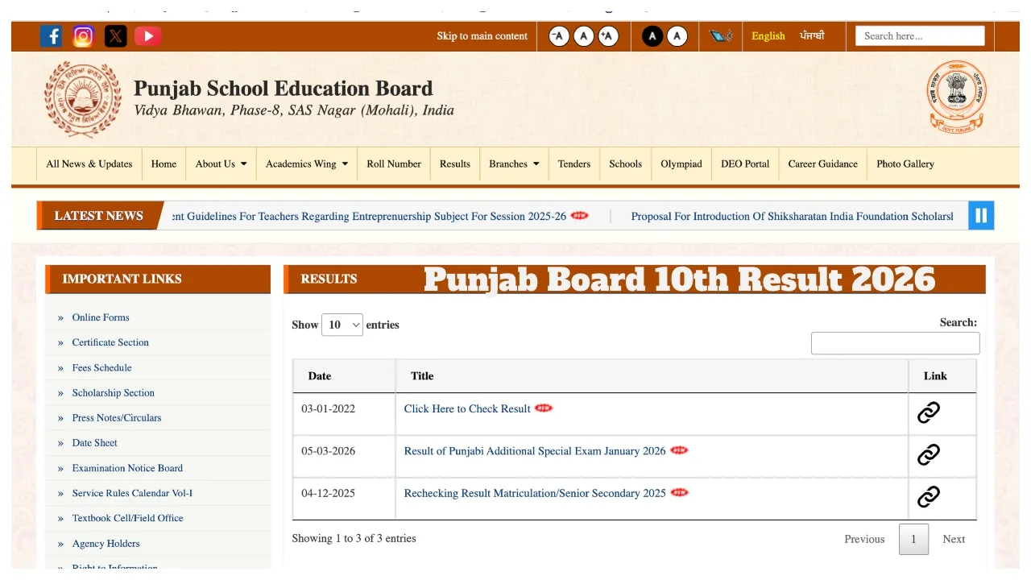Increase font size with +A icon

(x=608, y=36)
